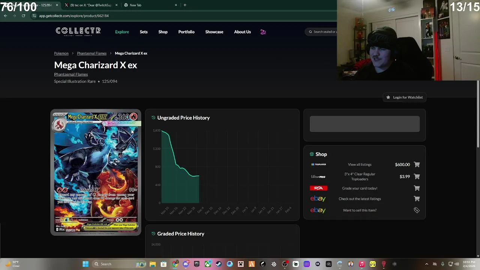Close the tec on X tab
The image size is (480, 270).
pyautogui.click(x=117, y=5)
